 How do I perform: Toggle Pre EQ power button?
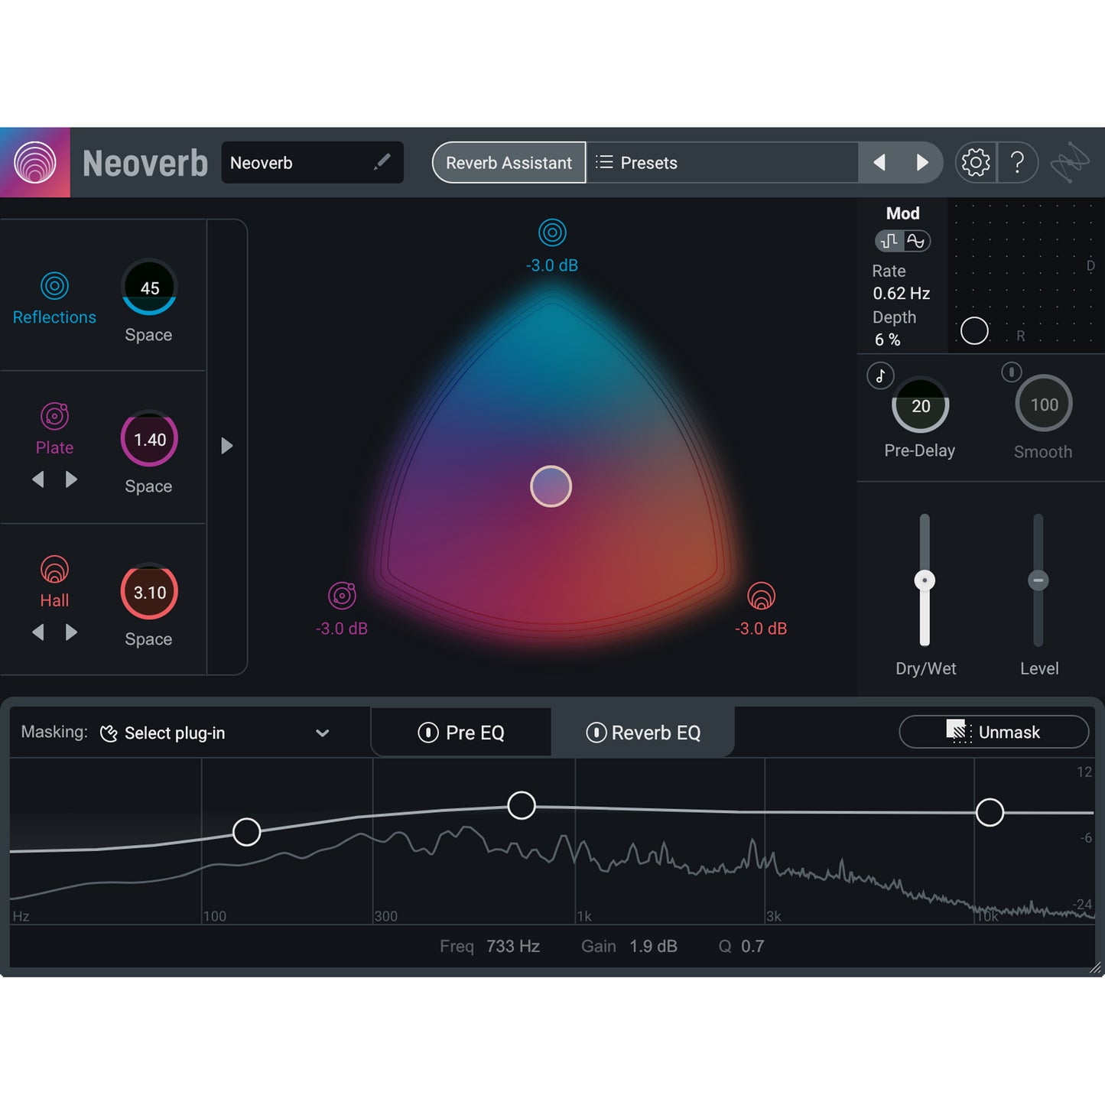point(428,733)
